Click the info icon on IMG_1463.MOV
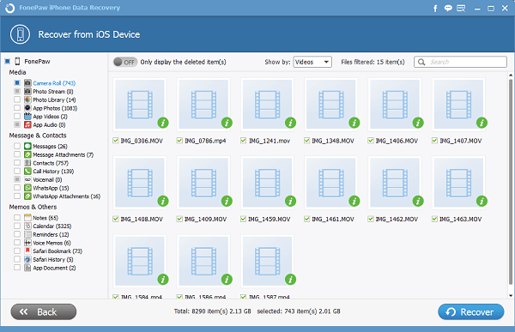Viewport: 515px width, 332px height. pos(482,201)
